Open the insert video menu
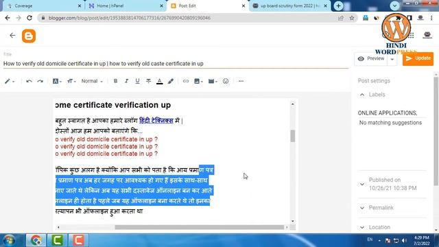 tap(213, 81)
